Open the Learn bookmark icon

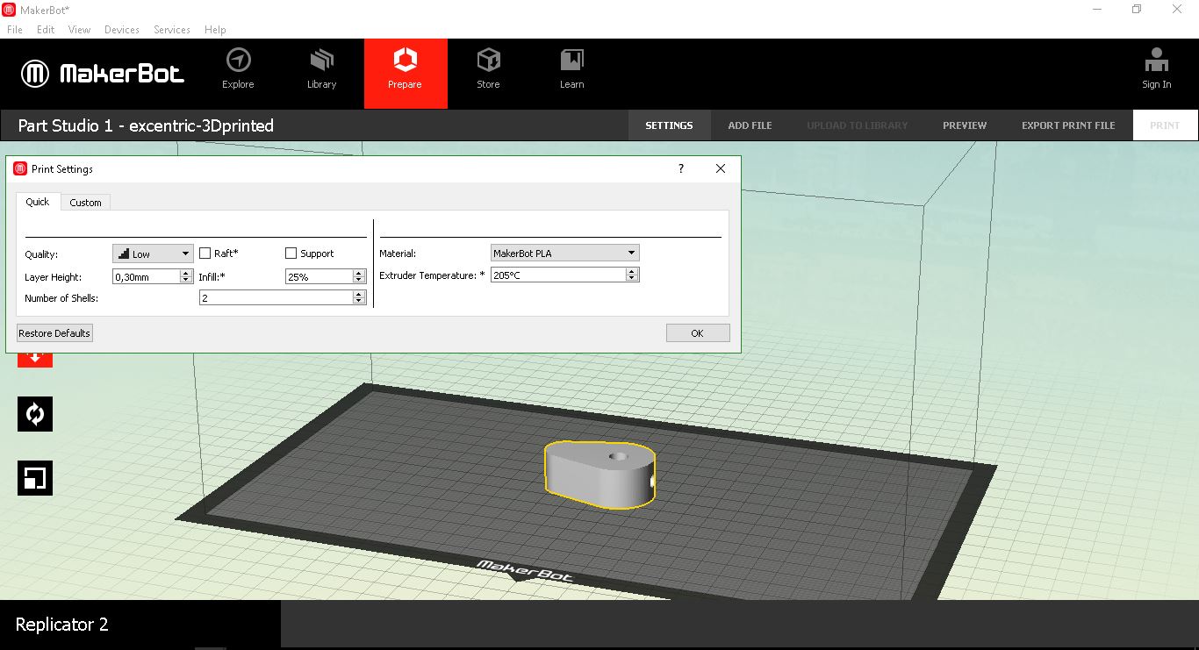(571, 60)
